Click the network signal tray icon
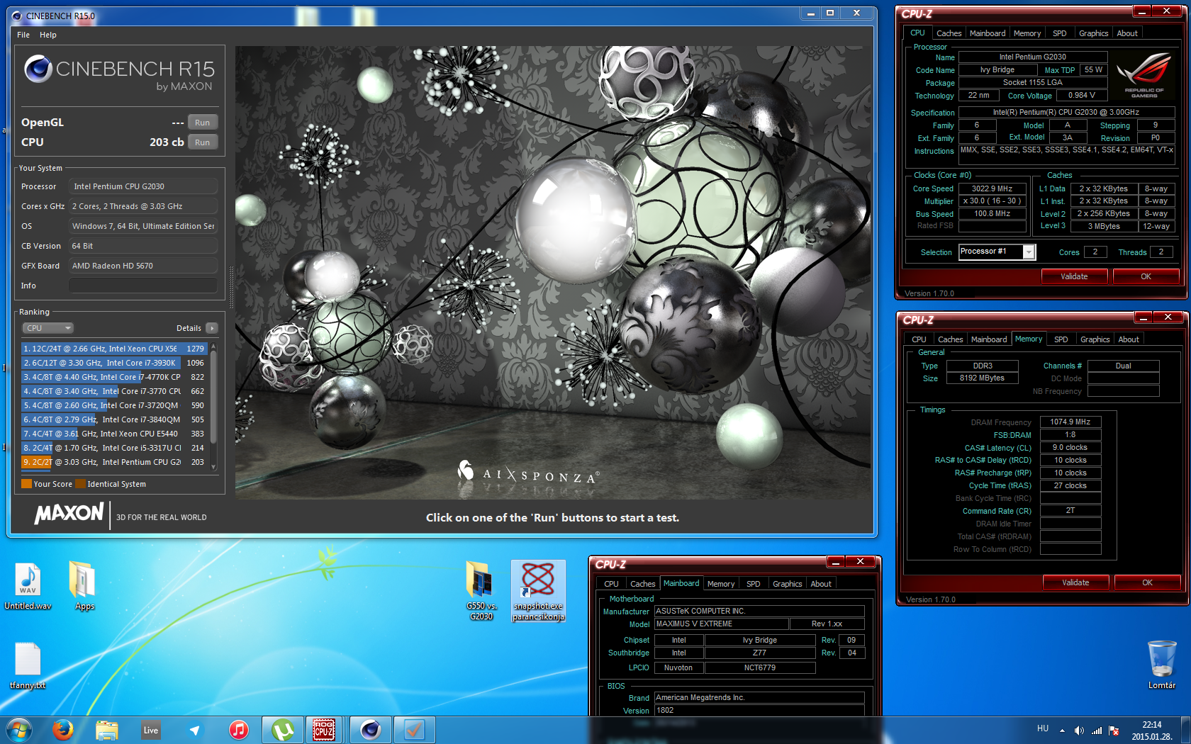Screen dimensions: 1191x744 click(x=1096, y=731)
